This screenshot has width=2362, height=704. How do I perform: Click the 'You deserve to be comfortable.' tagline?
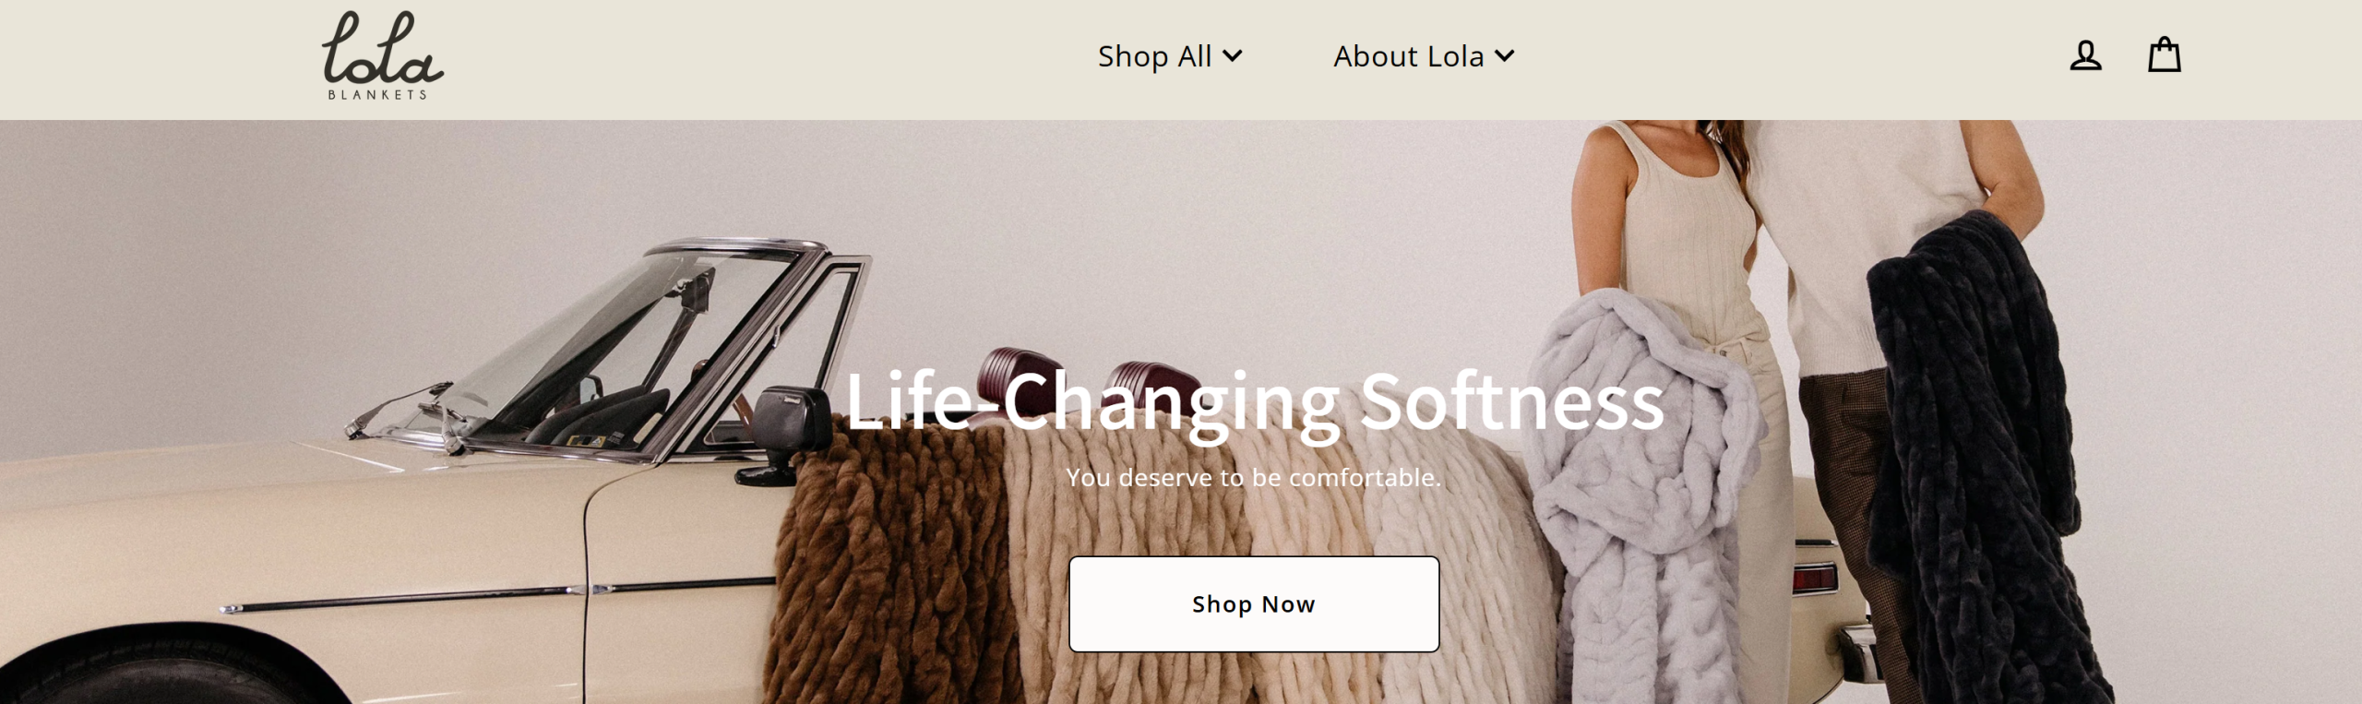[x=1254, y=478]
